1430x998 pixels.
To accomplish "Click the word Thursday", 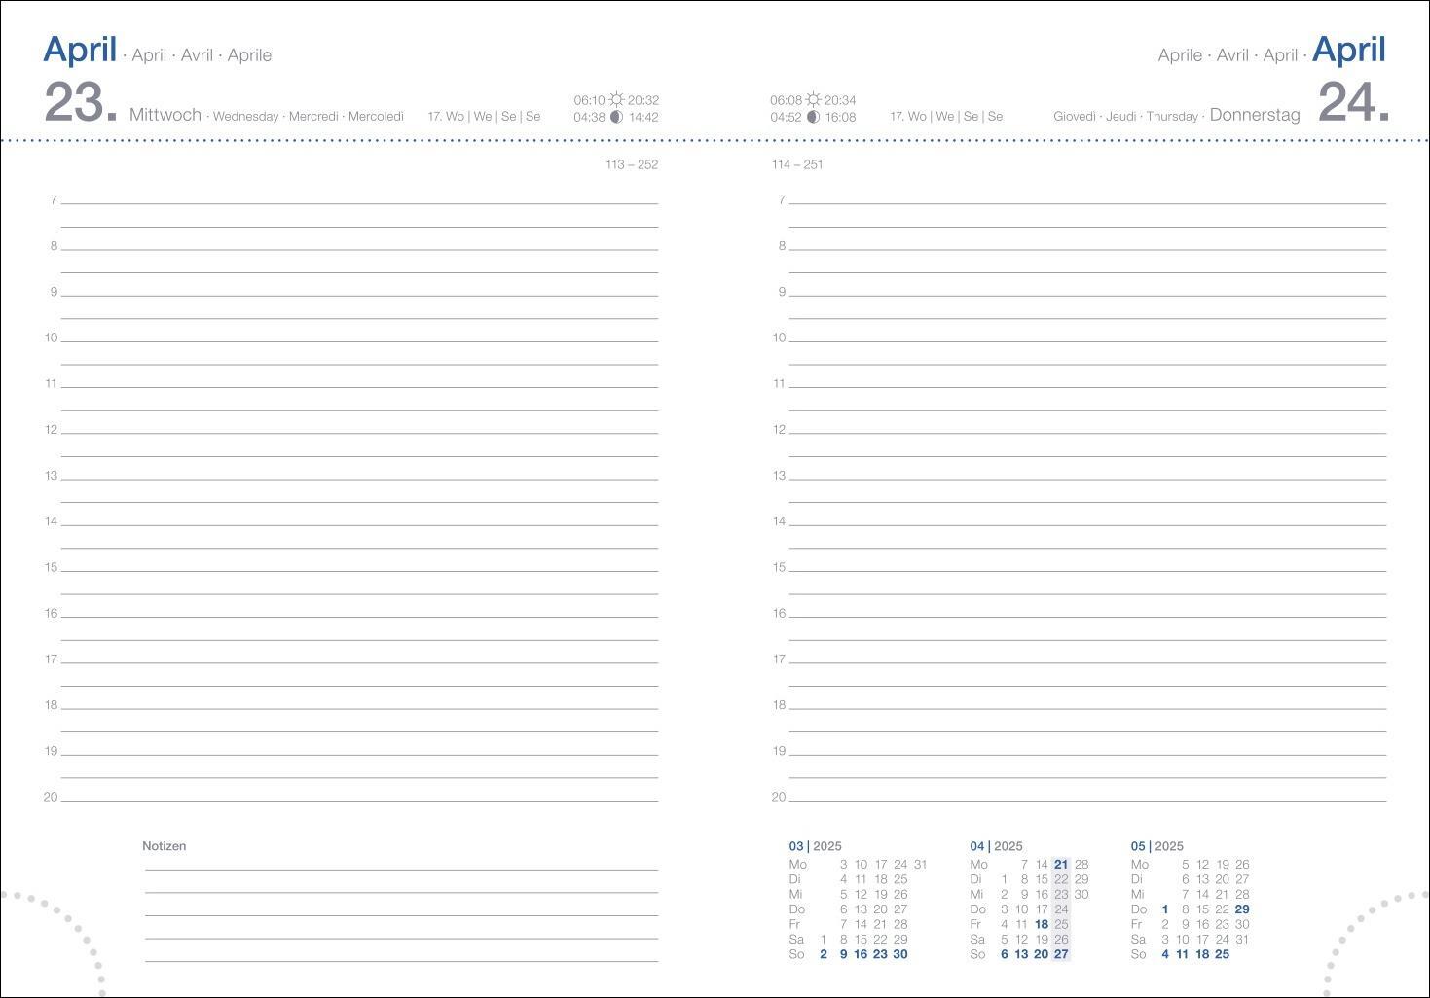I will click(x=1172, y=116).
